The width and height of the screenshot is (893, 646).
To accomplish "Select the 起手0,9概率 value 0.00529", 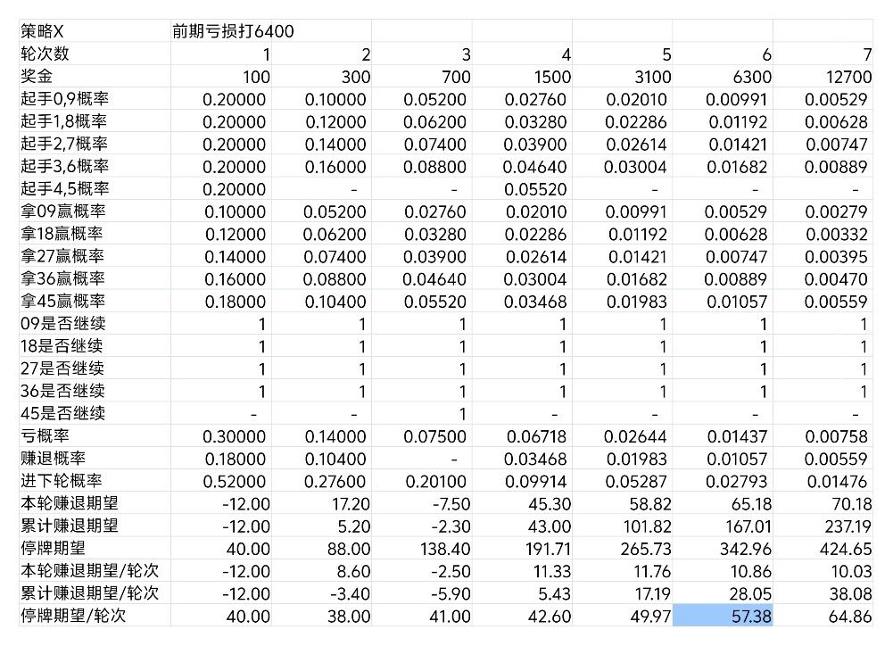I will [836, 99].
